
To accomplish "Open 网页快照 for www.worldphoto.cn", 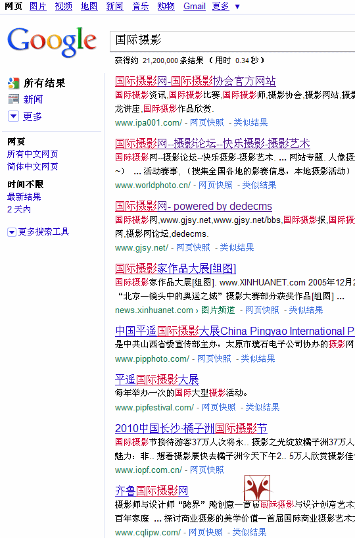I will tap(216, 185).
